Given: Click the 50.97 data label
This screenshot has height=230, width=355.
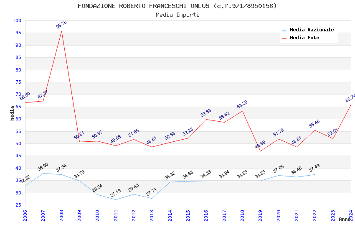Looking at the screenshot, I should [x=97, y=135].
